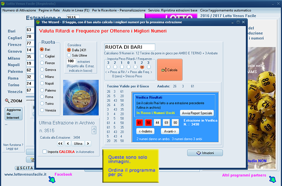
Task: Click the down arrow of the extraction spinner
Action: [x=94, y=132]
